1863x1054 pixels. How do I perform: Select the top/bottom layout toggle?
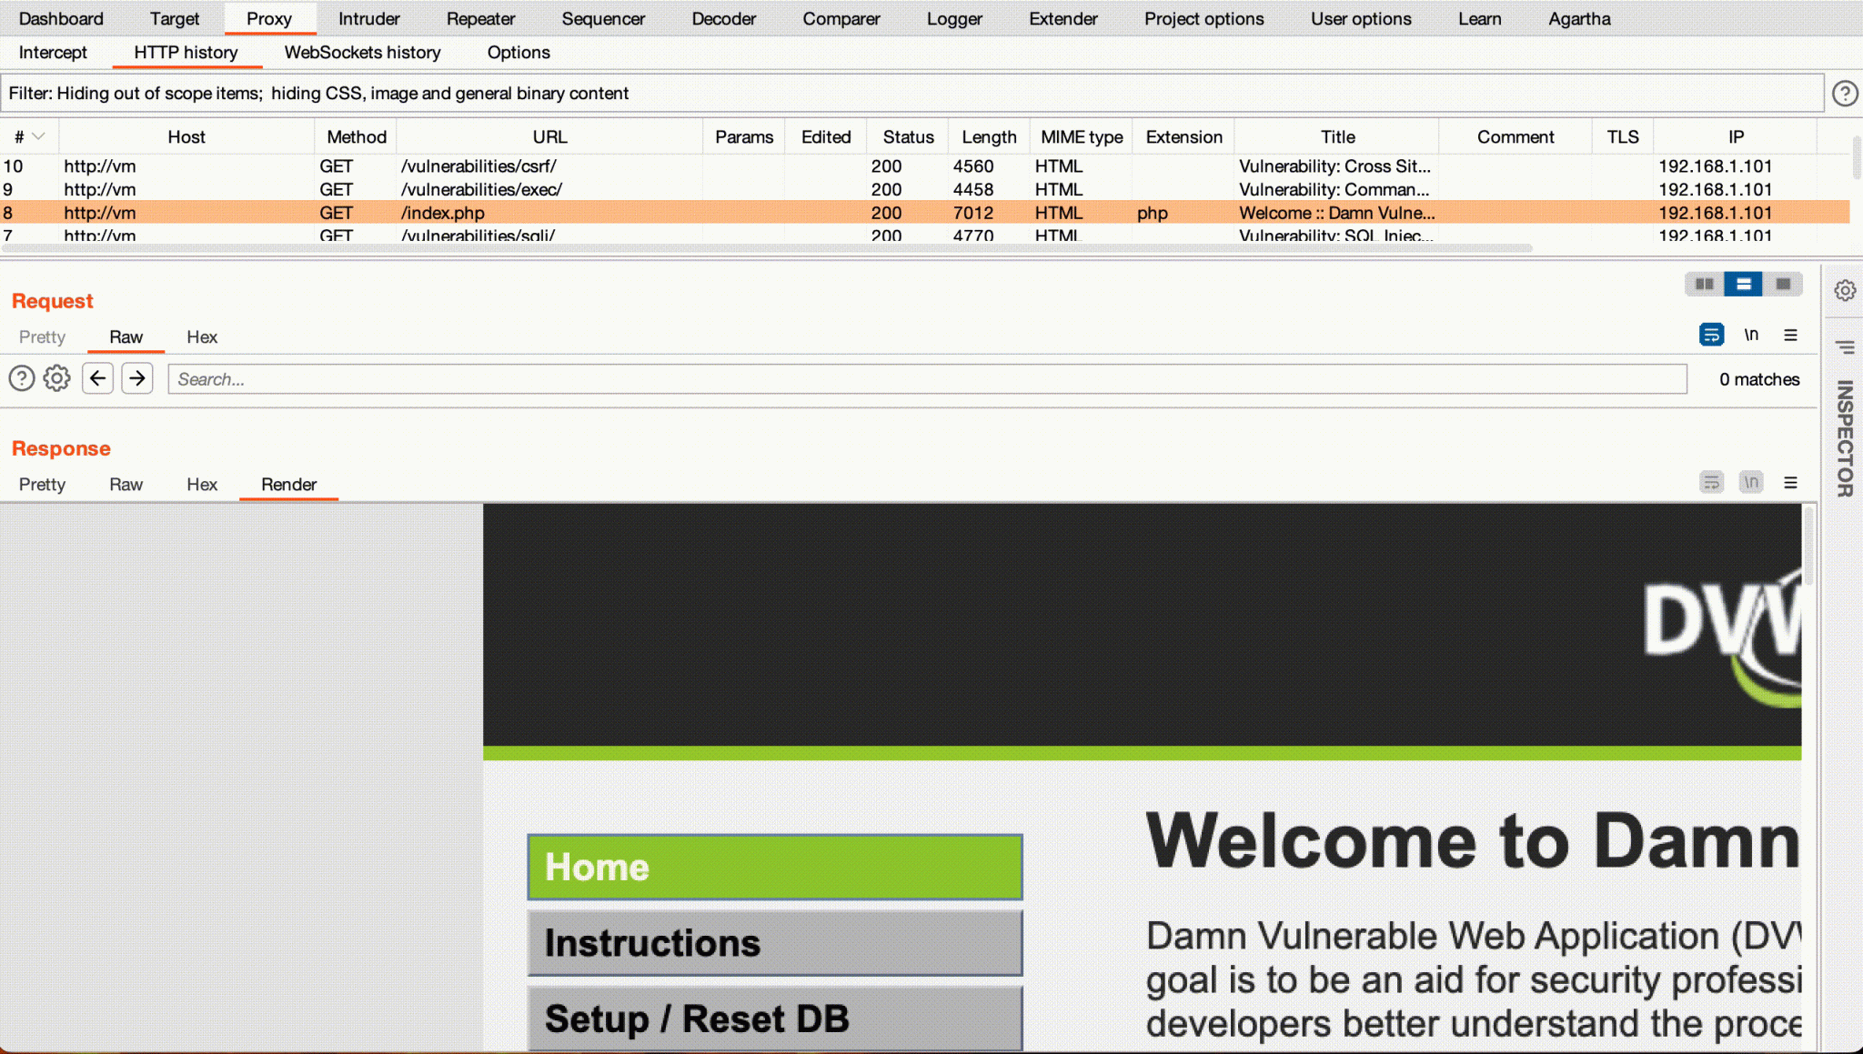click(1744, 285)
